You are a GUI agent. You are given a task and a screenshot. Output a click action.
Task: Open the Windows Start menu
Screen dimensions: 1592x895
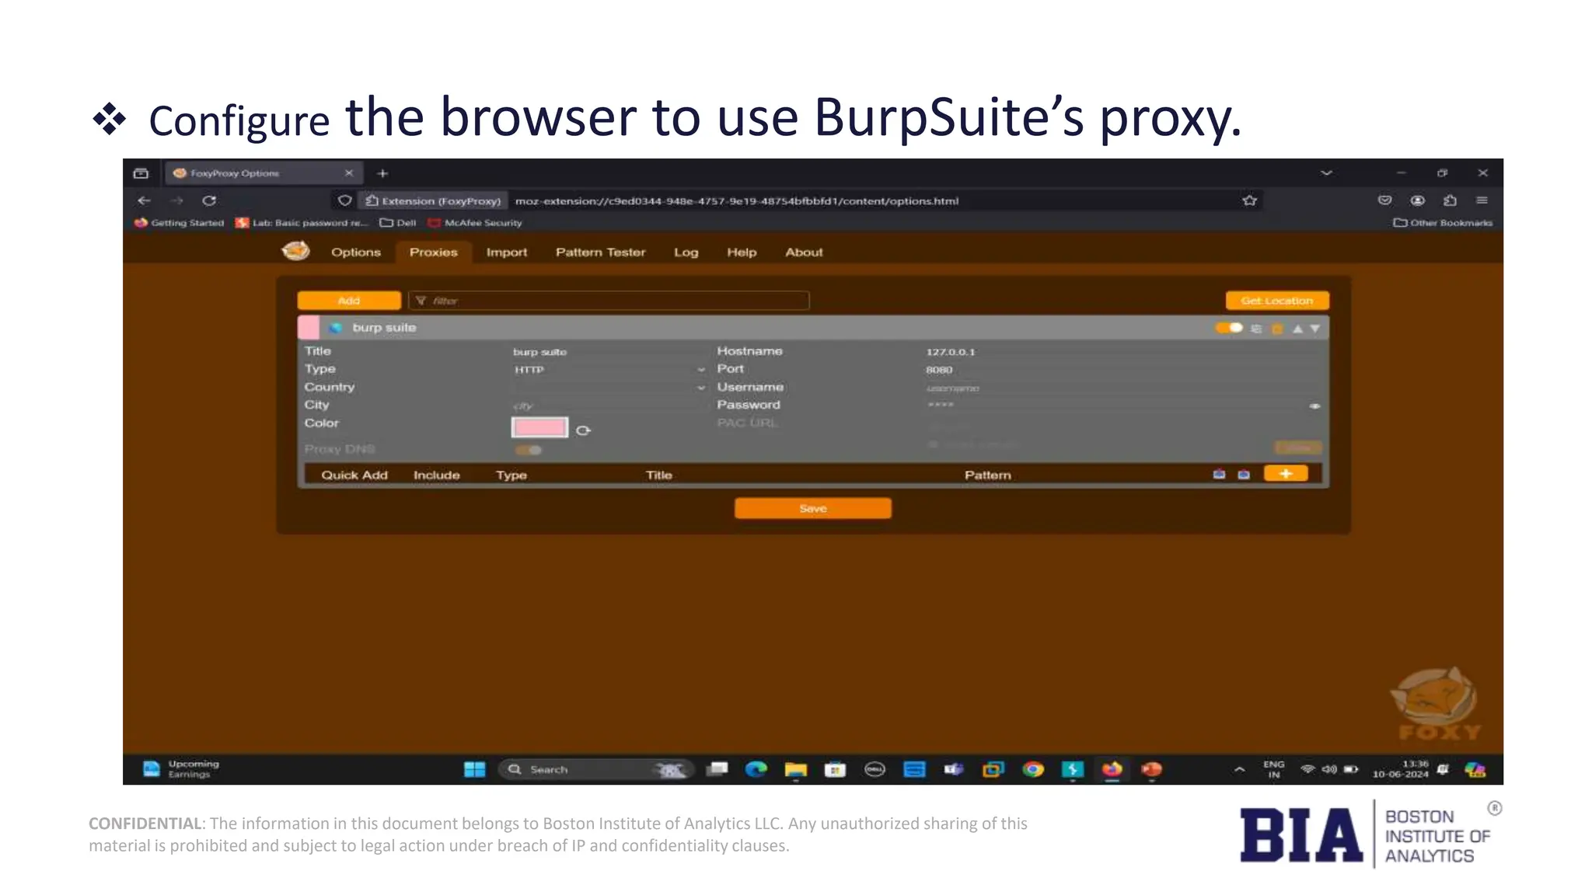474,769
